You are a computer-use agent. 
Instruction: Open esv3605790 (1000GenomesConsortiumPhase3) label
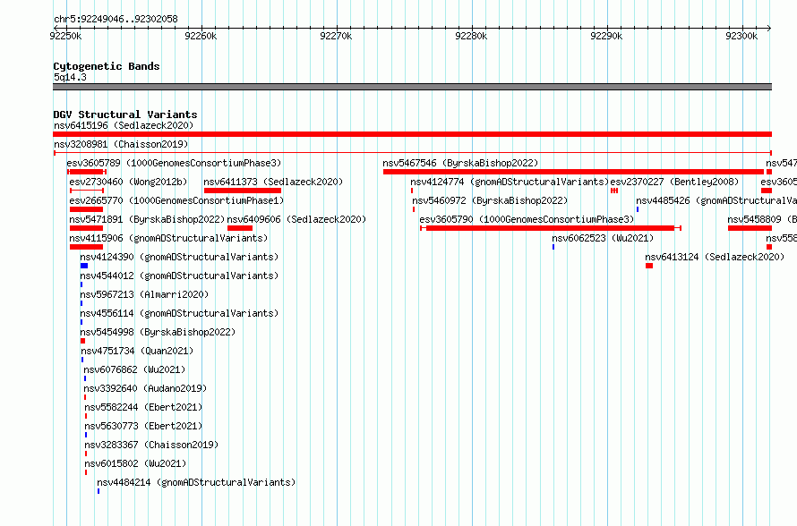coord(527,219)
